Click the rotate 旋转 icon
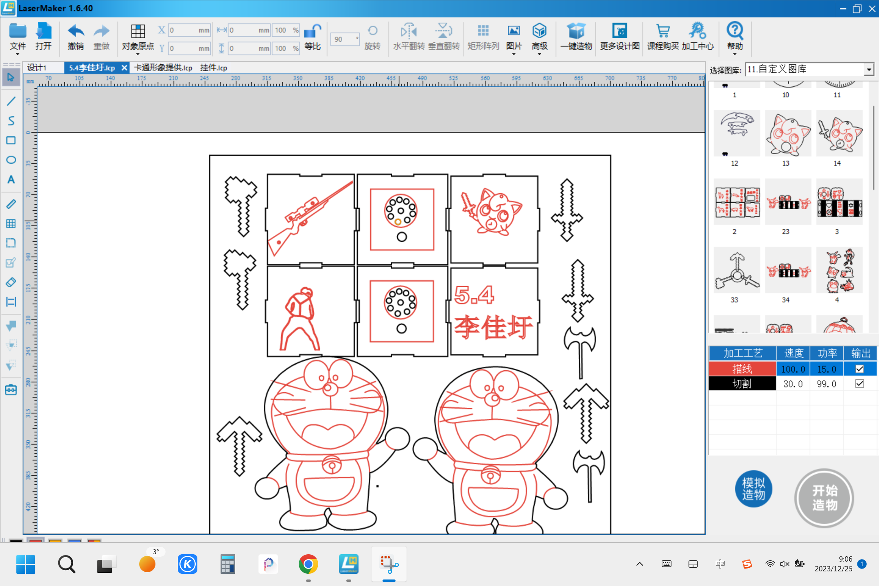This screenshot has height=586, width=879. click(372, 31)
